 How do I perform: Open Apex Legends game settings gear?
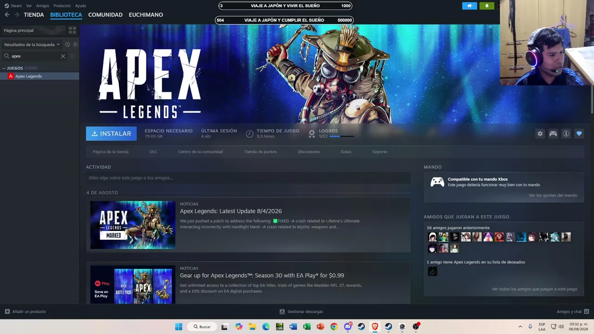(540, 134)
